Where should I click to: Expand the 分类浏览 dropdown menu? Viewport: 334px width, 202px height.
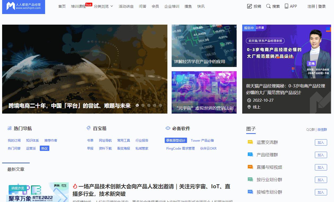[103, 6]
